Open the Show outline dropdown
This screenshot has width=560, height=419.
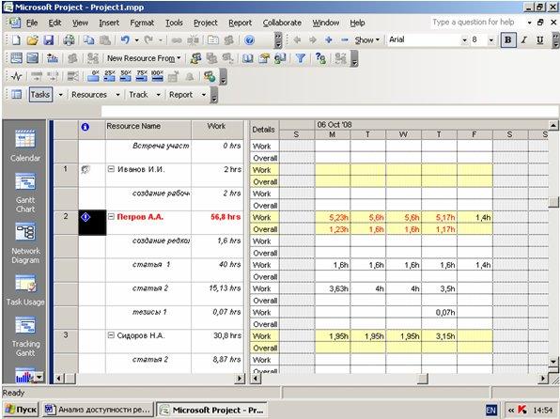(x=366, y=40)
